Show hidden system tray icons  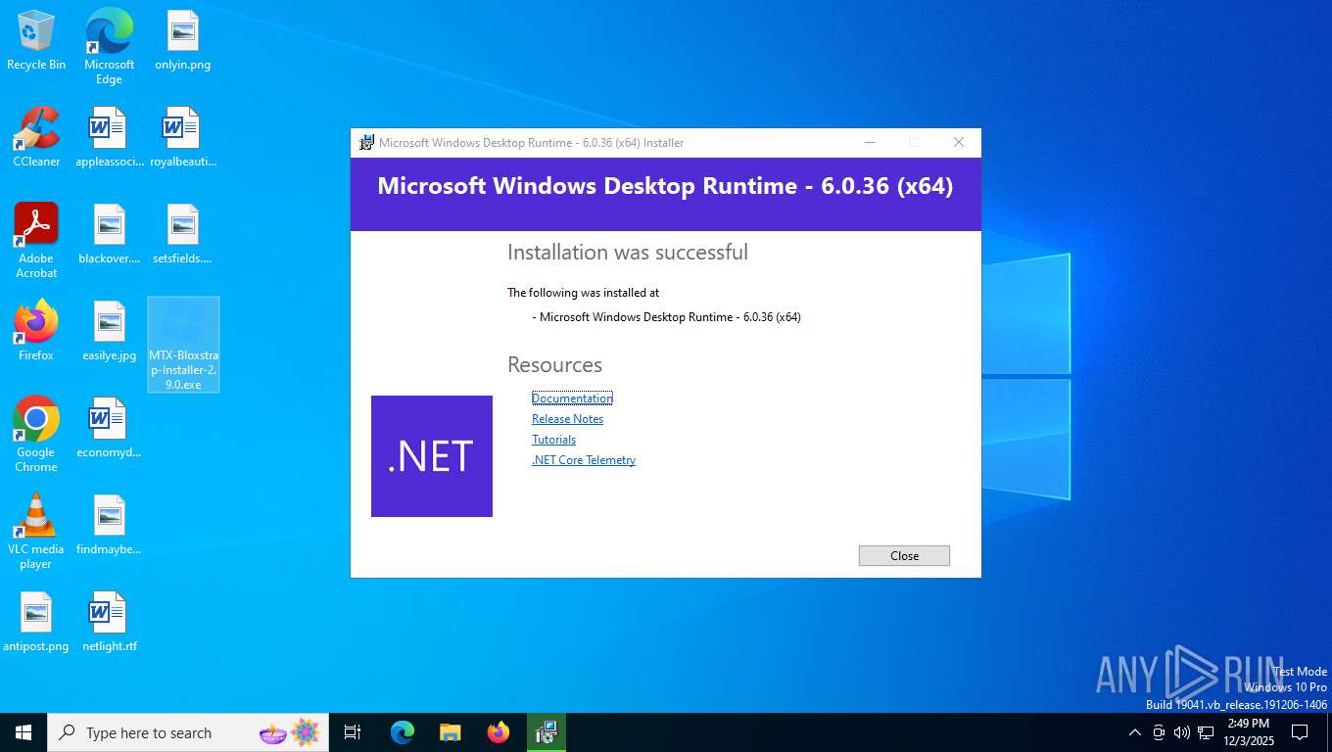1135,732
